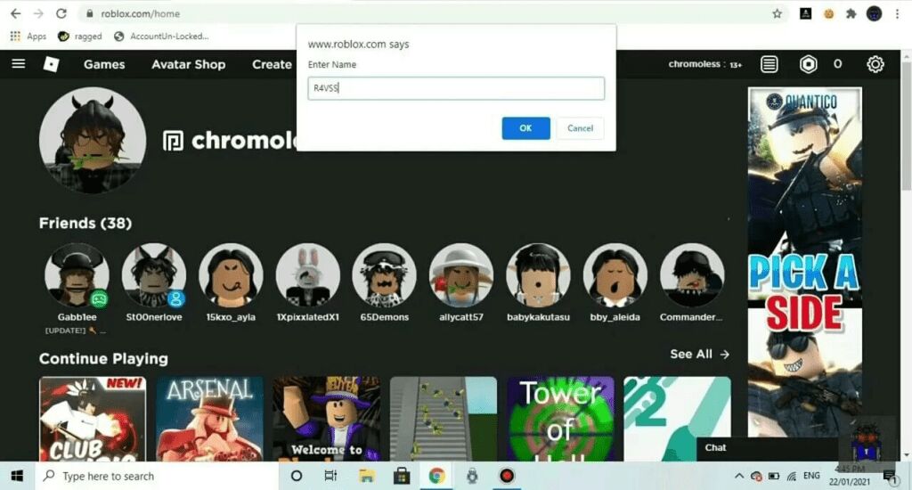Open the Create menu item
Image resolution: width=912 pixels, height=490 pixels.
pyautogui.click(x=273, y=65)
